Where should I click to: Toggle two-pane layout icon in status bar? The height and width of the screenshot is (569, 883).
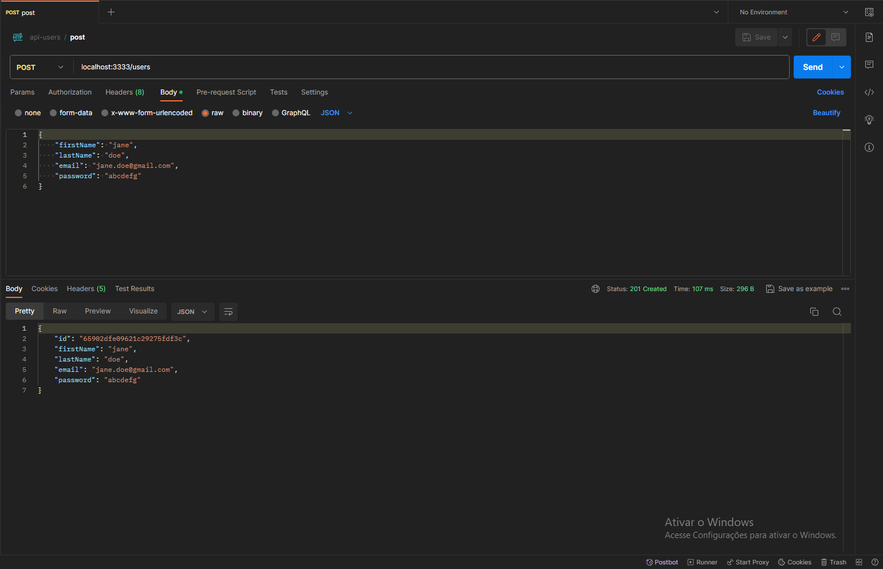tap(859, 562)
